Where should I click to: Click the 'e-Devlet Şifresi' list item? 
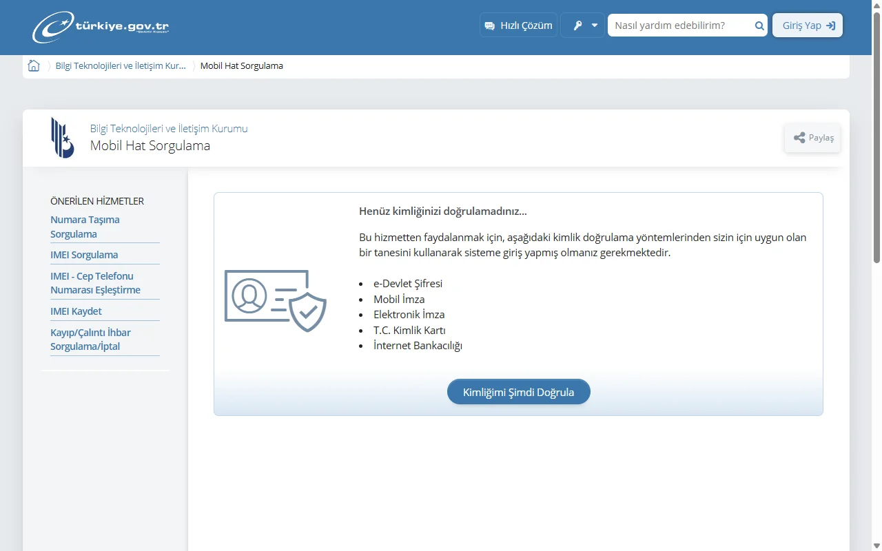tap(408, 283)
